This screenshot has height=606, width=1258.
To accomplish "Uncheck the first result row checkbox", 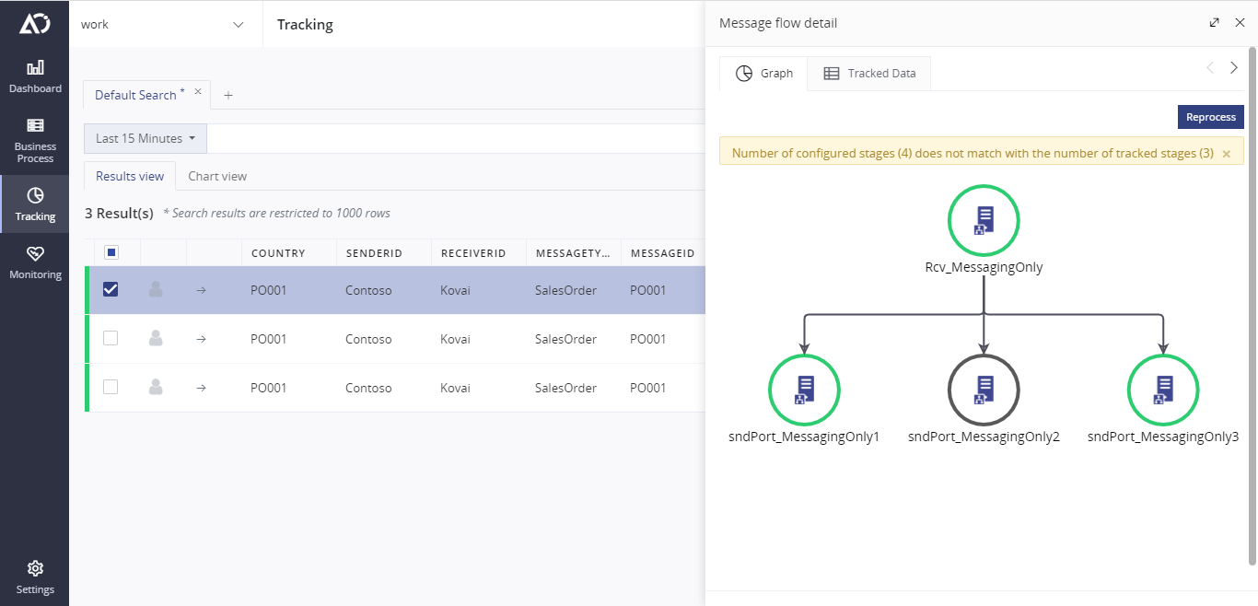I will [111, 289].
